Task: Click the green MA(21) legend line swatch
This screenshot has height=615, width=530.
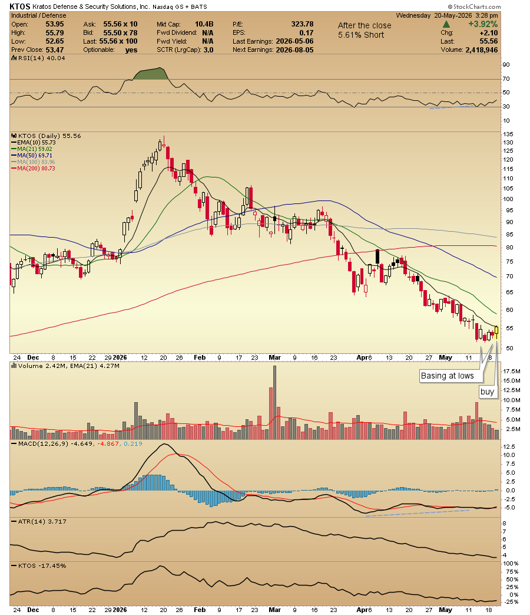Action: (x=14, y=149)
